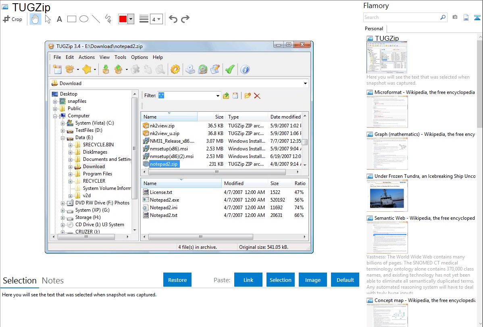
Task: Open the Filter combo box dropdown
Action: (x=218, y=96)
